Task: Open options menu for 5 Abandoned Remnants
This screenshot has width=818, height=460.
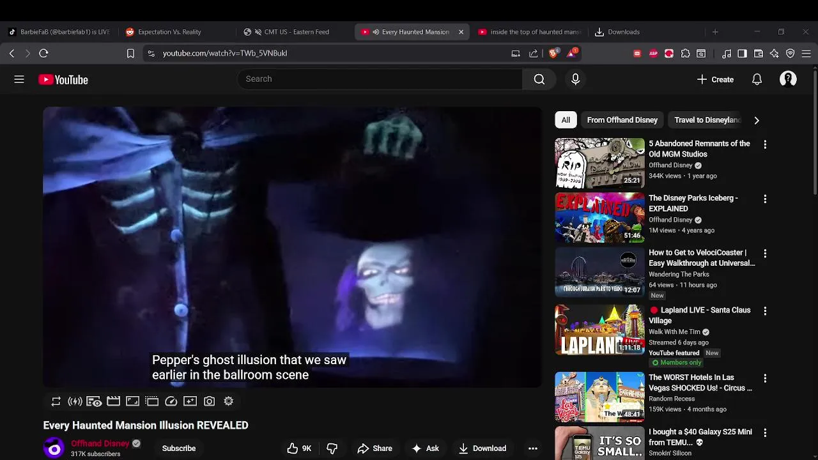Action: pos(765,145)
